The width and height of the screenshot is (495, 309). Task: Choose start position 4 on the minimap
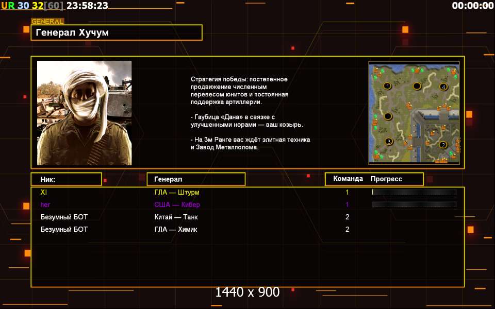(x=443, y=87)
